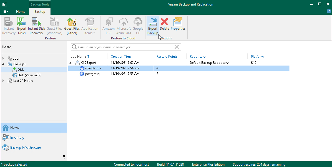The height and width of the screenshot is (167, 332).
Task: Select Disk under Backups
Action: 21,69
